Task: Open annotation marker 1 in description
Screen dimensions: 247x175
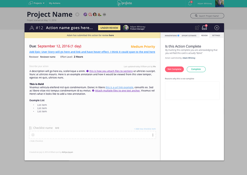Action: tap(88, 71)
